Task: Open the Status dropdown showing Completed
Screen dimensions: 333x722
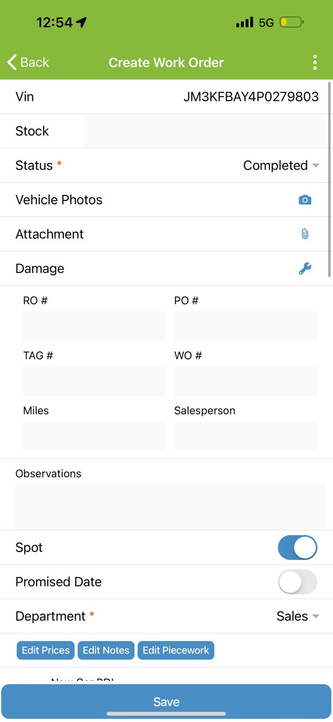Action: [x=281, y=166]
